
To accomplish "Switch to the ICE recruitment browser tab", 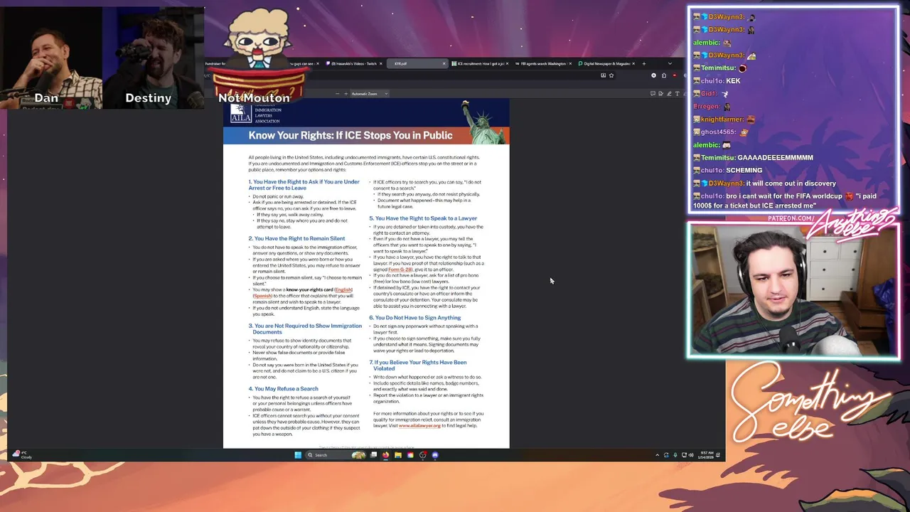I will click(479, 63).
